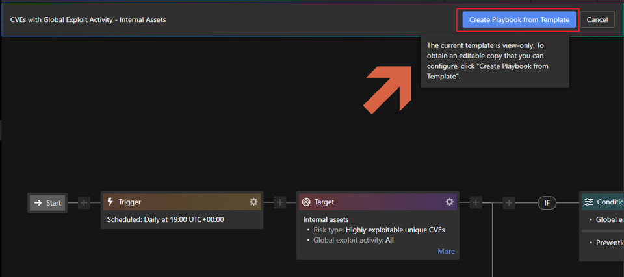Open Trigger node settings gear
624x277 pixels.
(253, 202)
